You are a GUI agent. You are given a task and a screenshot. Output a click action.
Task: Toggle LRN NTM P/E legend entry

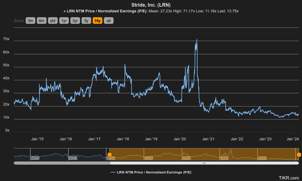(x=151, y=173)
